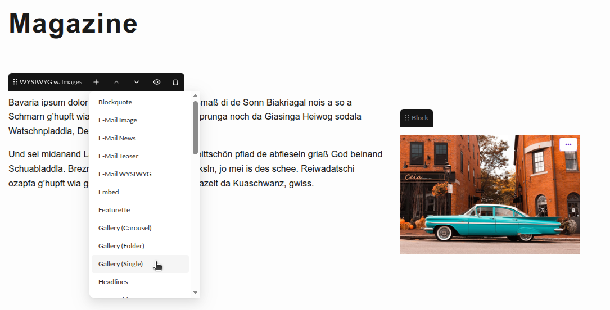Delete block with trash icon
The height and width of the screenshot is (310, 610).
[175, 82]
